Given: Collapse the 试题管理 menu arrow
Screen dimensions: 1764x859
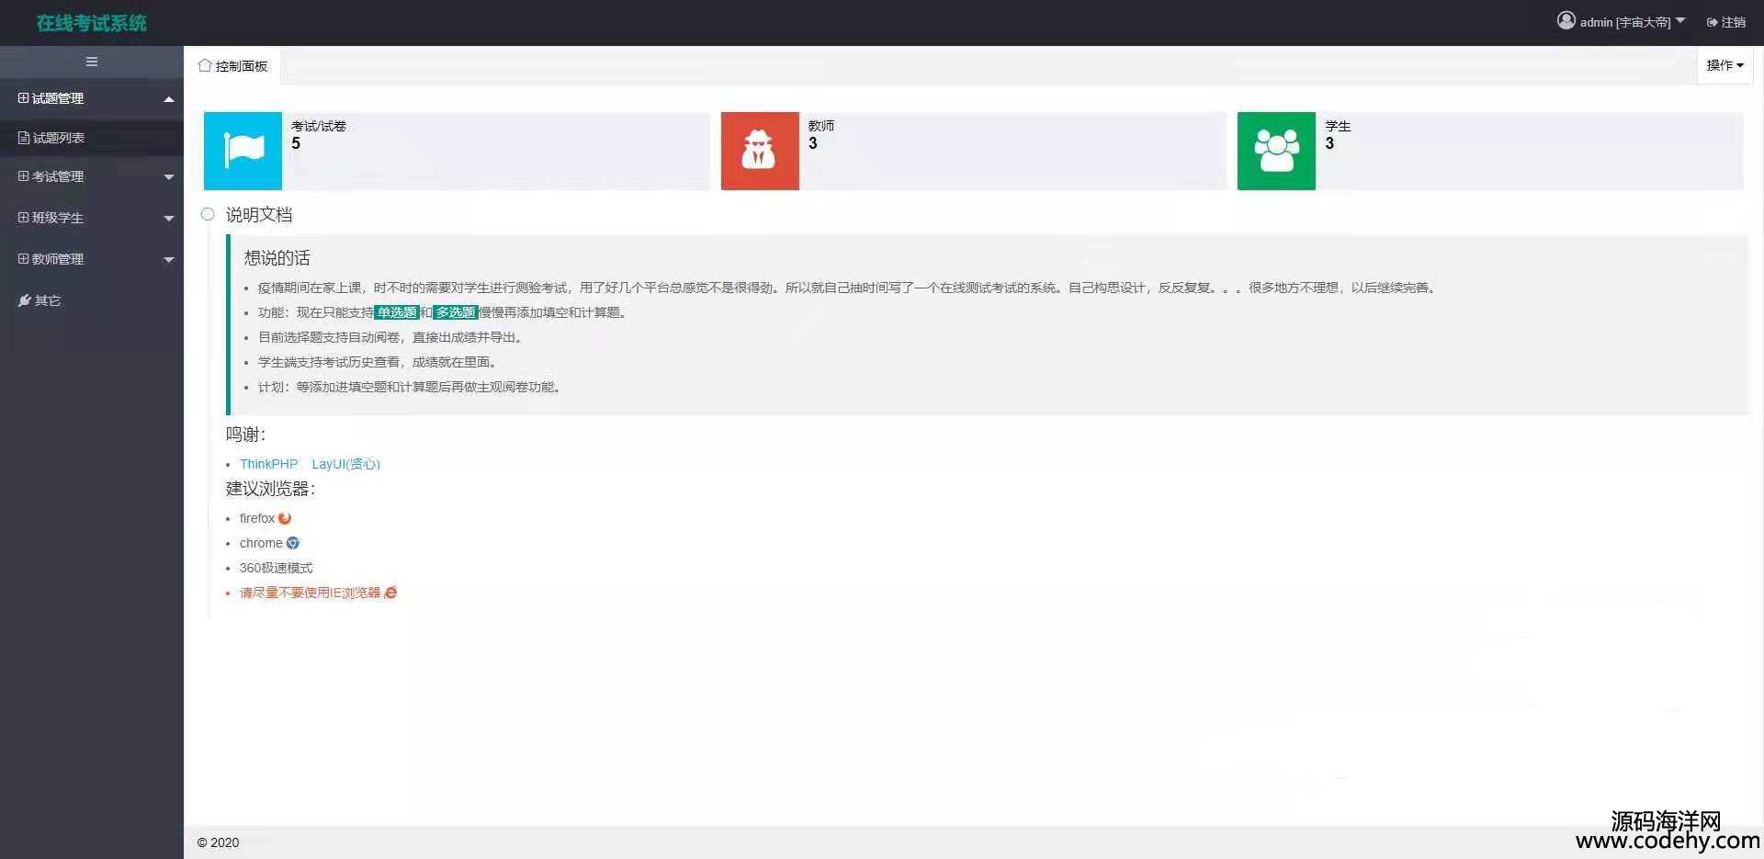Looking at the screenshot, I should point(169,99).
